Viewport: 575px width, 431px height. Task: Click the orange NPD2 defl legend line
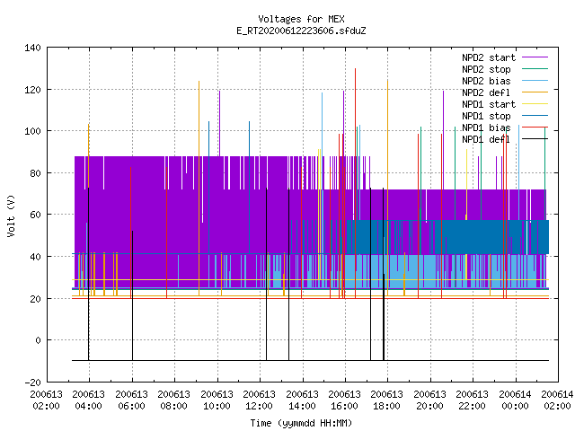pyautogui.click(x=535, y=92)
